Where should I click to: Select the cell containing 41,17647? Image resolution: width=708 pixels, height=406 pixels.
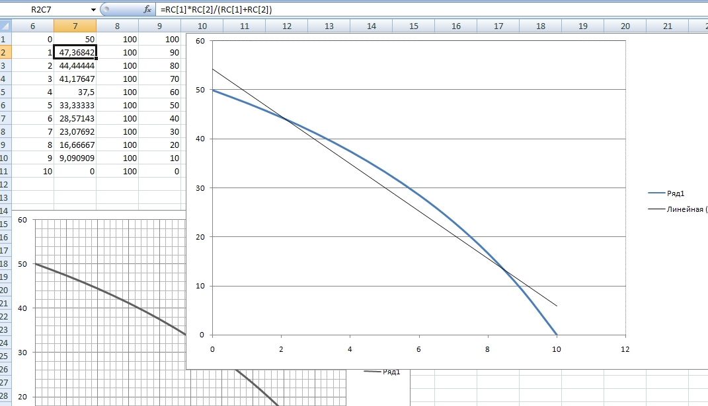pos(75,79)
